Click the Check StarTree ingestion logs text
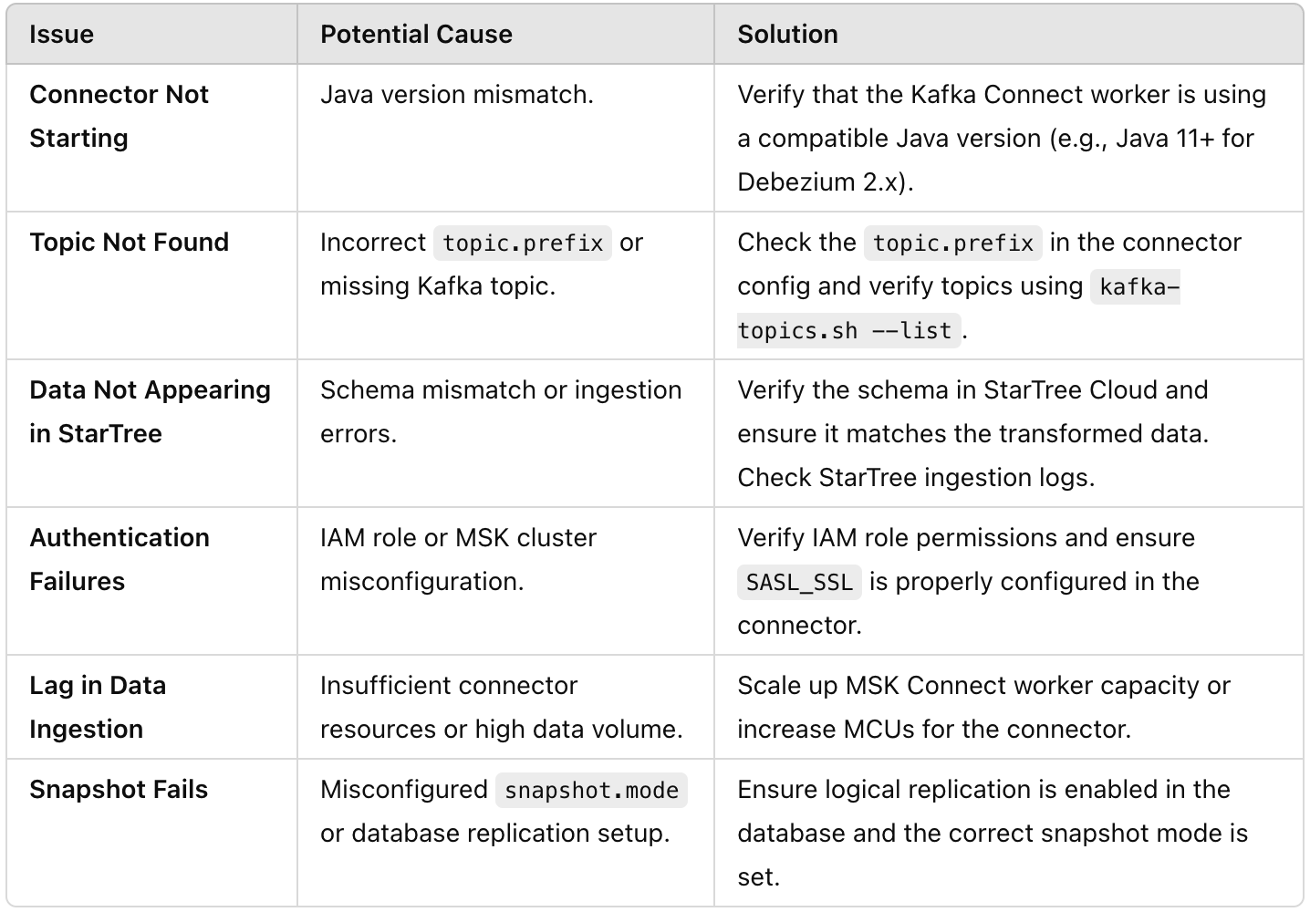 coord(915,478)
